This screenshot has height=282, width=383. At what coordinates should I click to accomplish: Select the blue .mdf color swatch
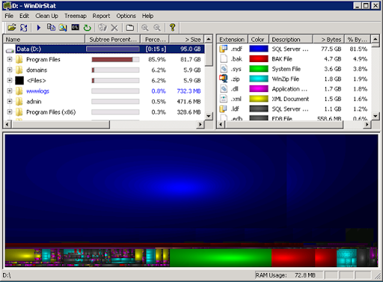[x=259, y=49]
